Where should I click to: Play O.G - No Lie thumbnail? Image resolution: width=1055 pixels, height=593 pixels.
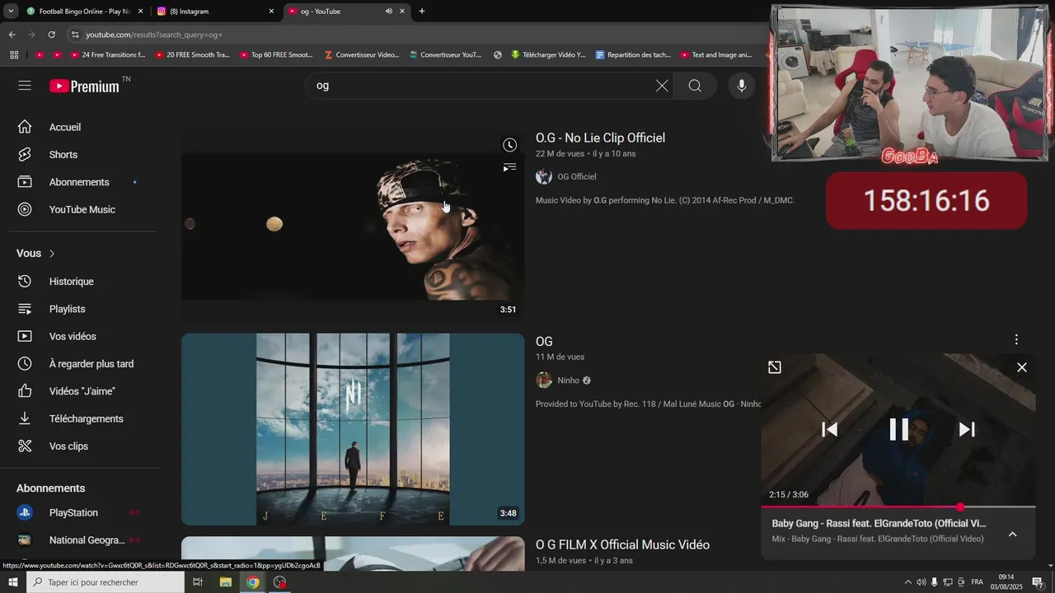point(353,226)
